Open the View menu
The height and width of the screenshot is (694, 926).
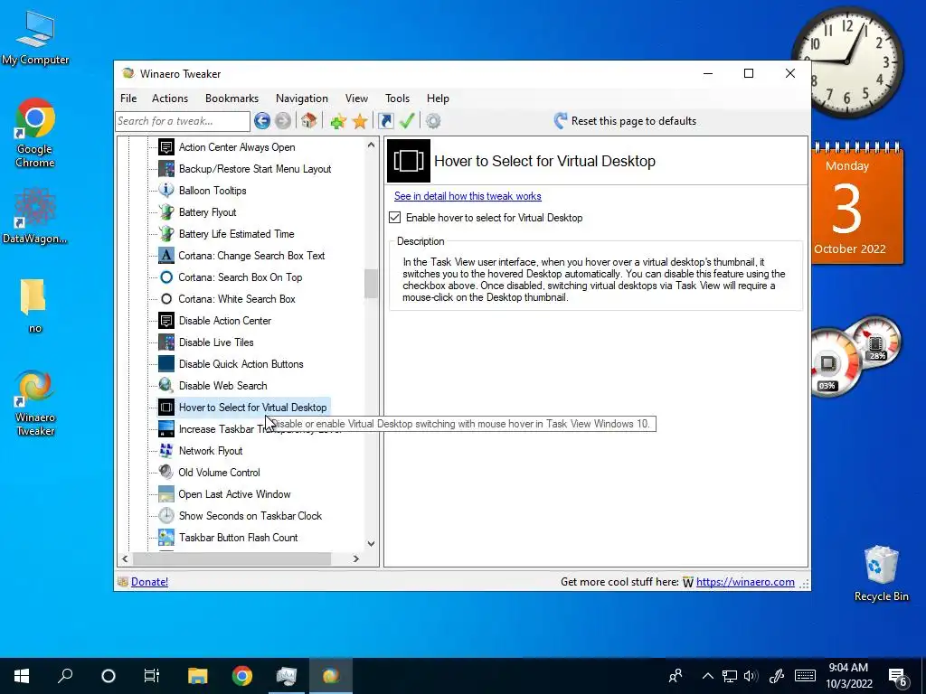(356, 98)
